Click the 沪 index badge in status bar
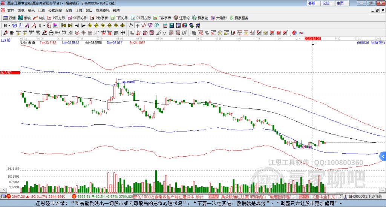 (8, 196)
